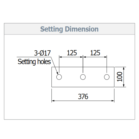Click the left 125 dimension value
The image size is (139, 139).
[x=72, y=53]
